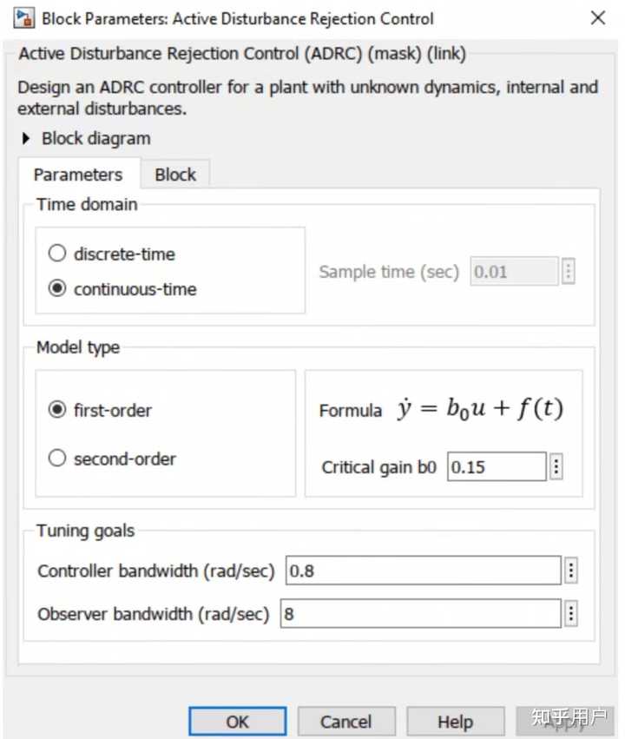625x739 pixels.
Task: Switch to the Parameters tab
Action: pyautogui.click(x=78, y=175)
